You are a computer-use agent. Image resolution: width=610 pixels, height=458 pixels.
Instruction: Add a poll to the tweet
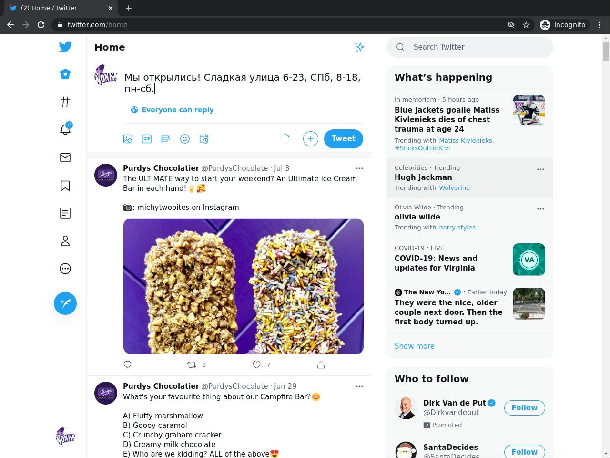[x=166, y=139]
